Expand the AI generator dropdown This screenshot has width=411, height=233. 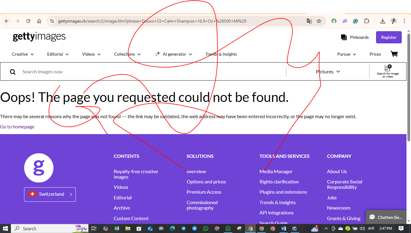pyautogui.click(x=174, y=54)
